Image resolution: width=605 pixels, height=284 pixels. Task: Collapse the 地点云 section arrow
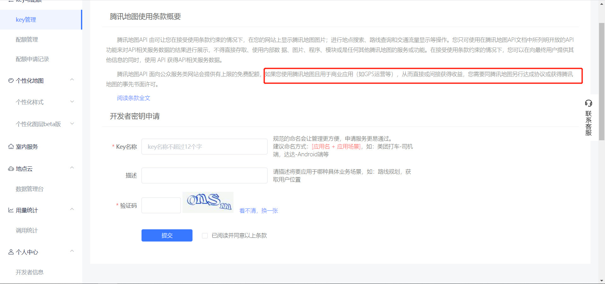[72, 168]
